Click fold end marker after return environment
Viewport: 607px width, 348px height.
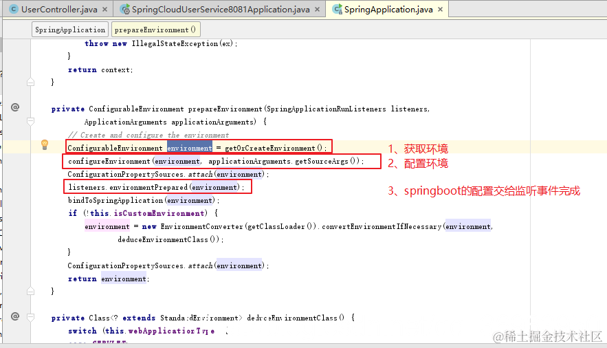coord(30,291)
